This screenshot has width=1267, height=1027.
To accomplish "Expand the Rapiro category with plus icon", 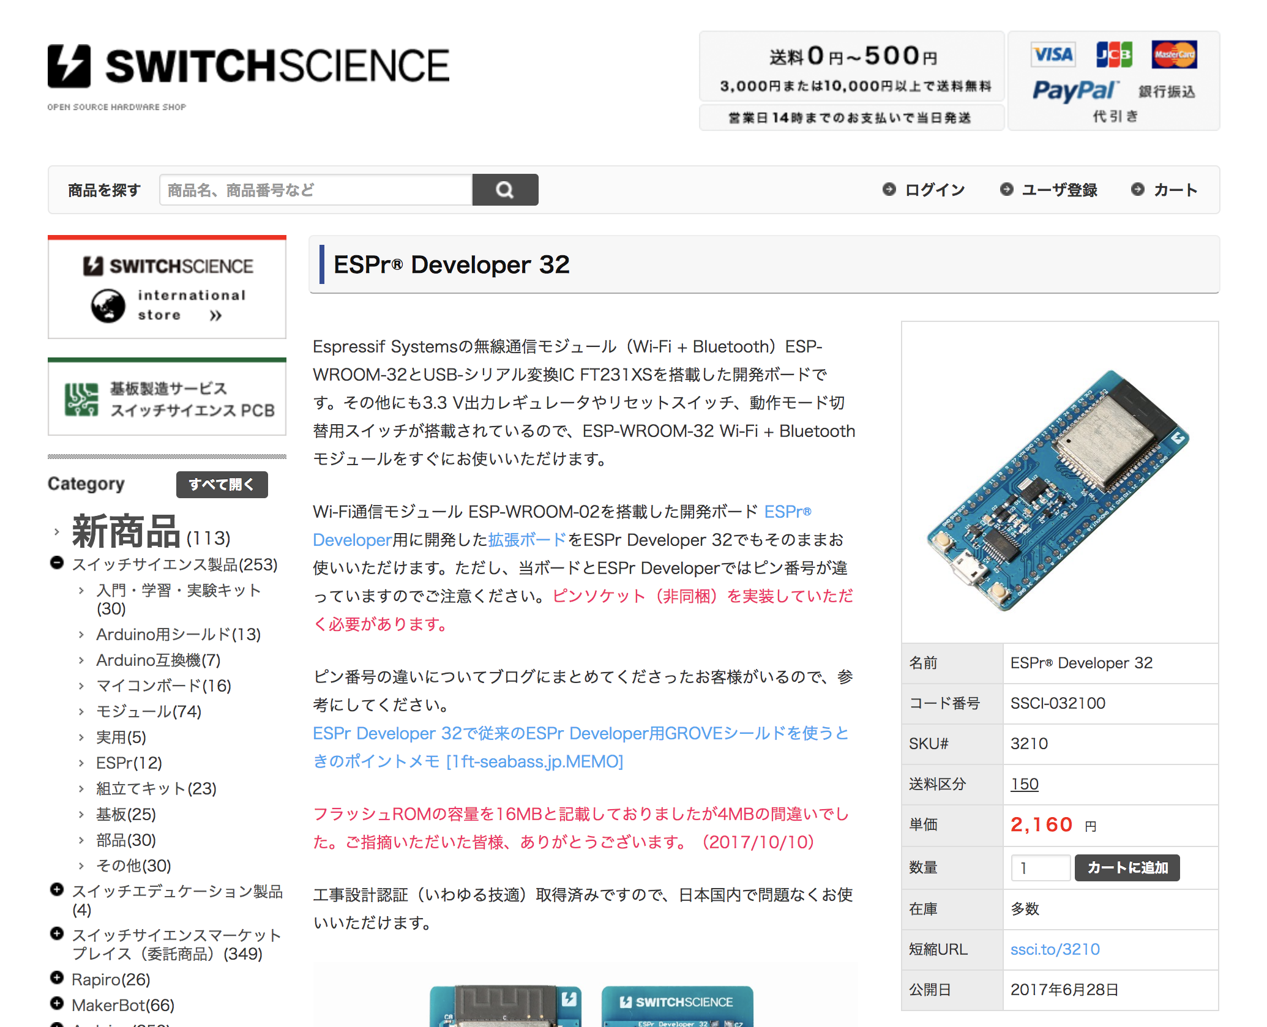I will point(56,978).
